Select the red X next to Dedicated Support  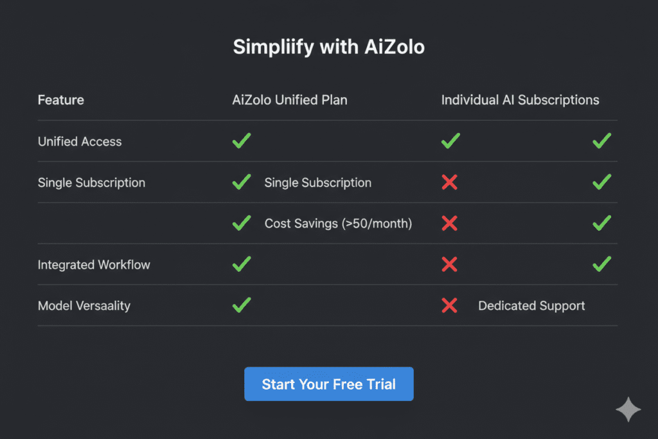coord(450,305)
